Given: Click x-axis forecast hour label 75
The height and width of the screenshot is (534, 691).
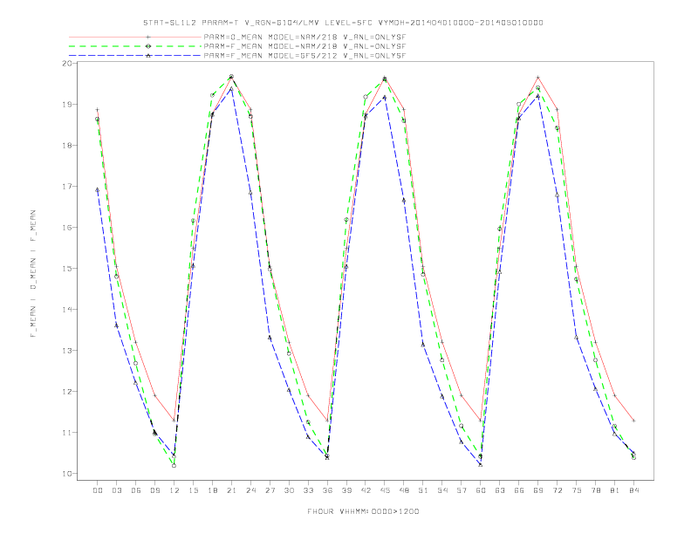Looking at the screenshot, I should click(x=577, y=490).
